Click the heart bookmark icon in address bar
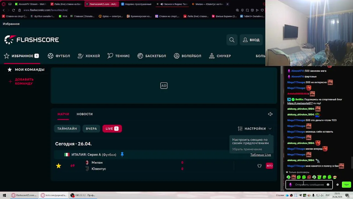Viewport: 353px width, 199px height. click(262, 10)
